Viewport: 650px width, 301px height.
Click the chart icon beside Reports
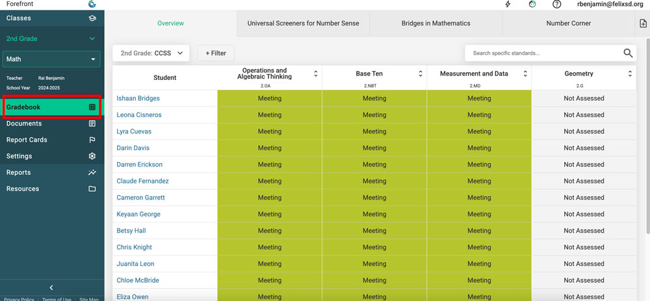point(92,172)
